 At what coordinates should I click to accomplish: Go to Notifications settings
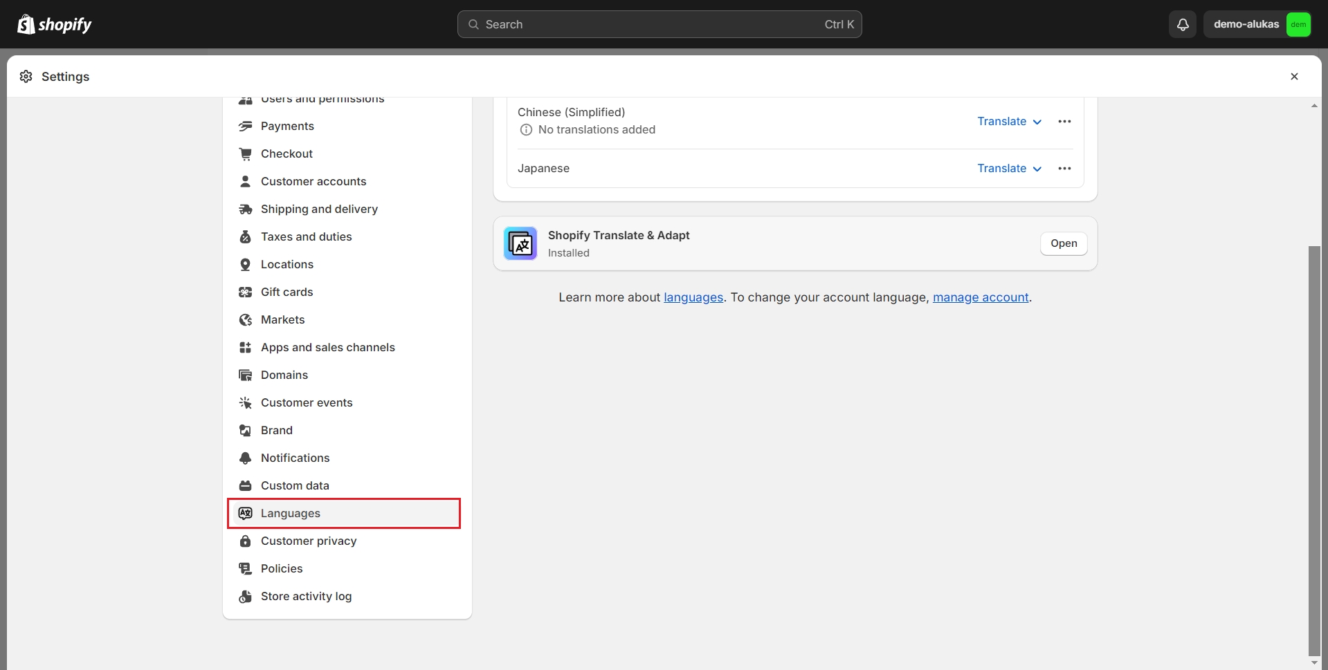[295, 458]
